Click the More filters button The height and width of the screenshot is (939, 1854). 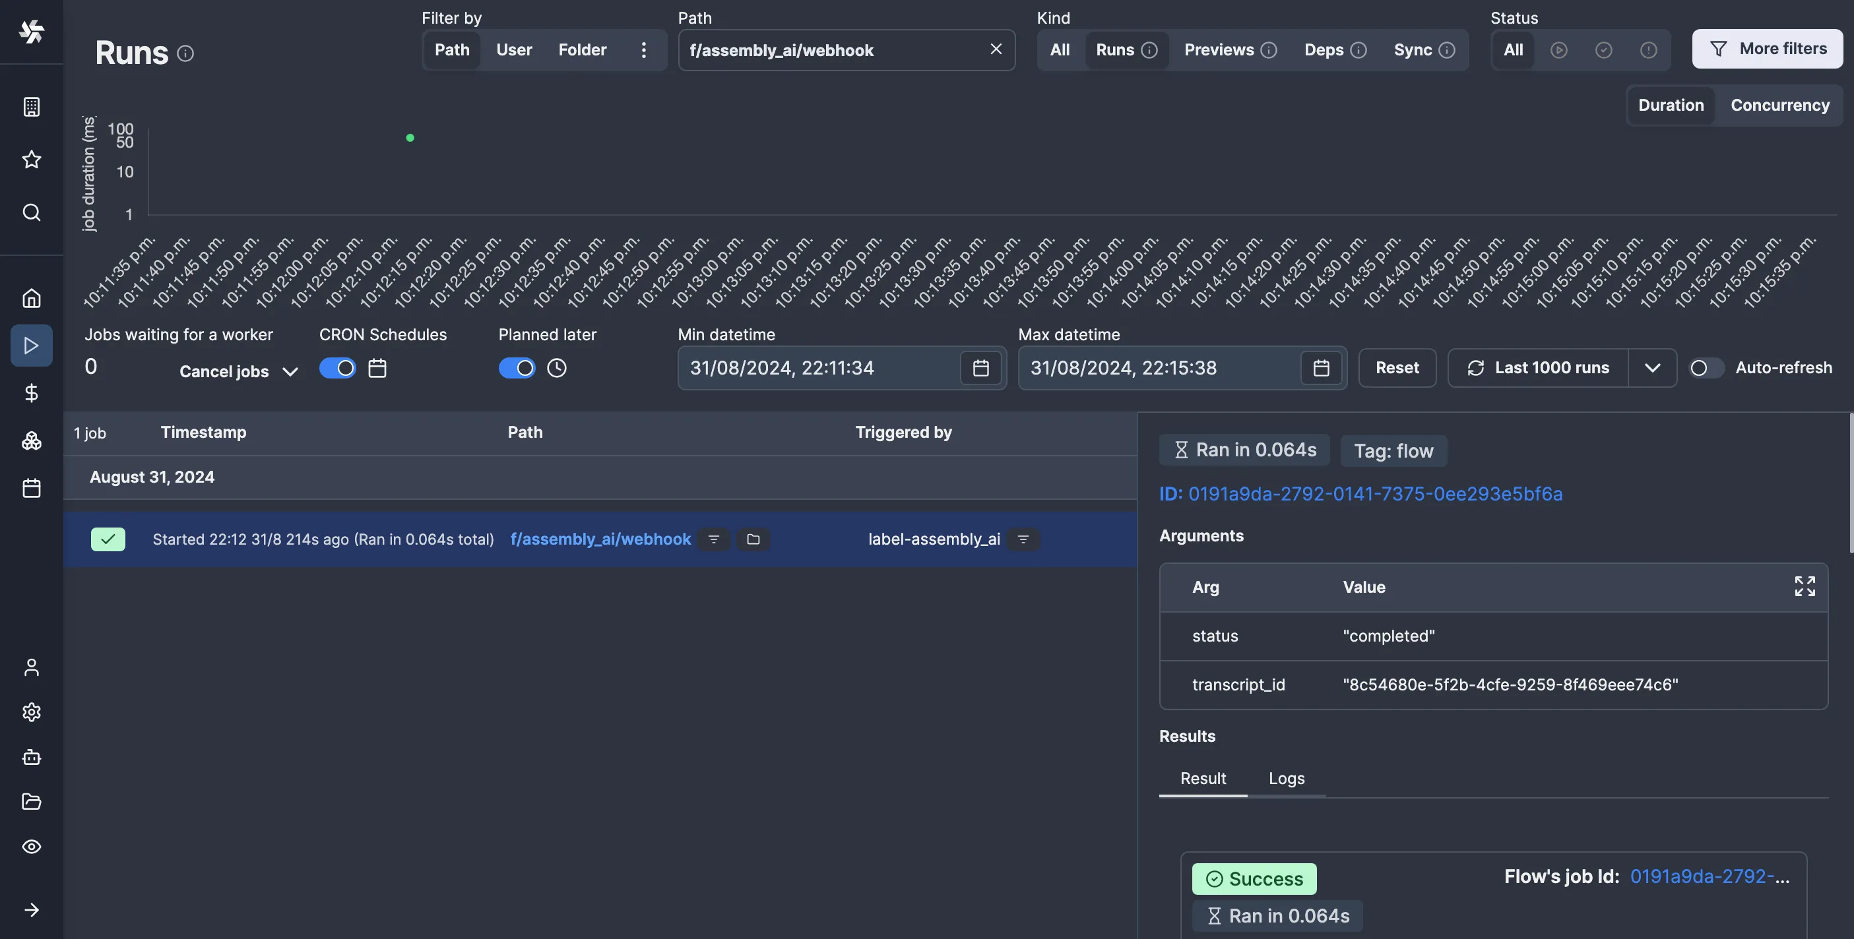(x=1767, y=49)
